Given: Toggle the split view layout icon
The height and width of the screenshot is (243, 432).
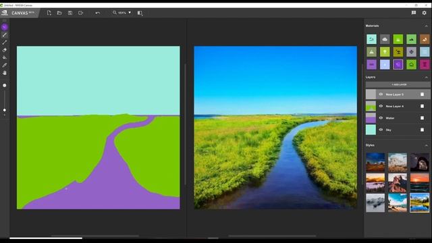Looking at the screenshot, I should tap(140, 13).
